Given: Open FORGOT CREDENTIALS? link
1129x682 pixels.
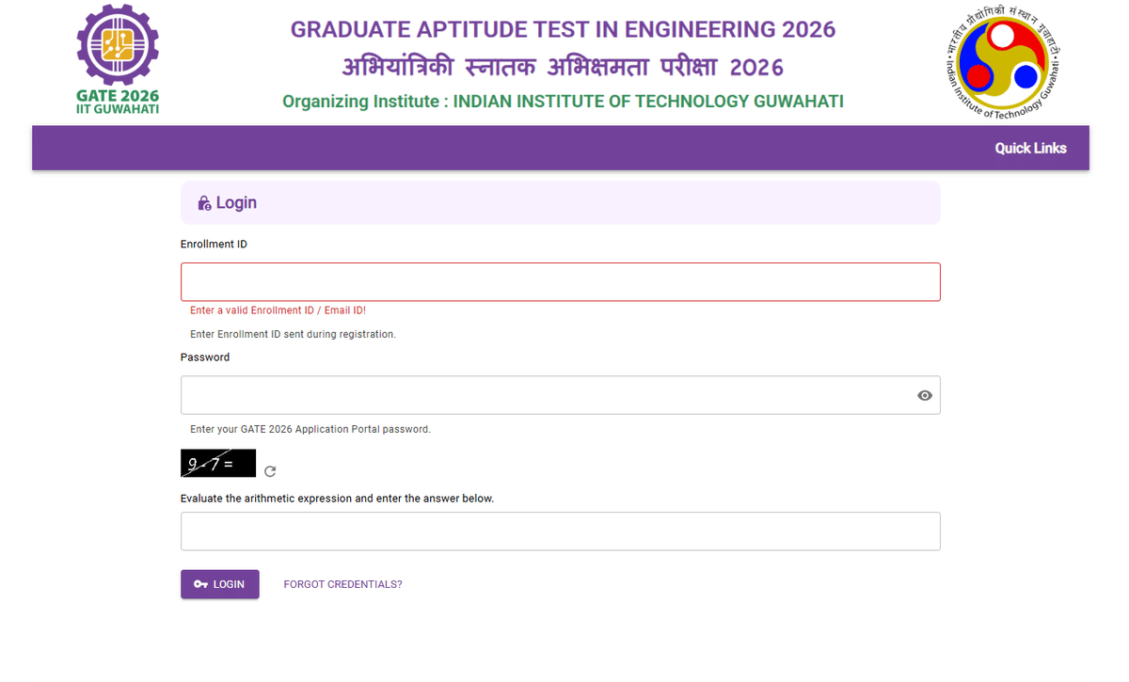Looking at the screenshot, I should pyautogui.click(x=342, y=584).
